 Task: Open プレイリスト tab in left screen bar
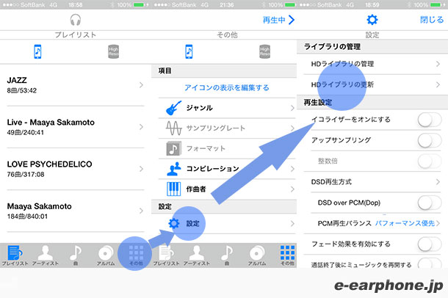click(15, 255)
